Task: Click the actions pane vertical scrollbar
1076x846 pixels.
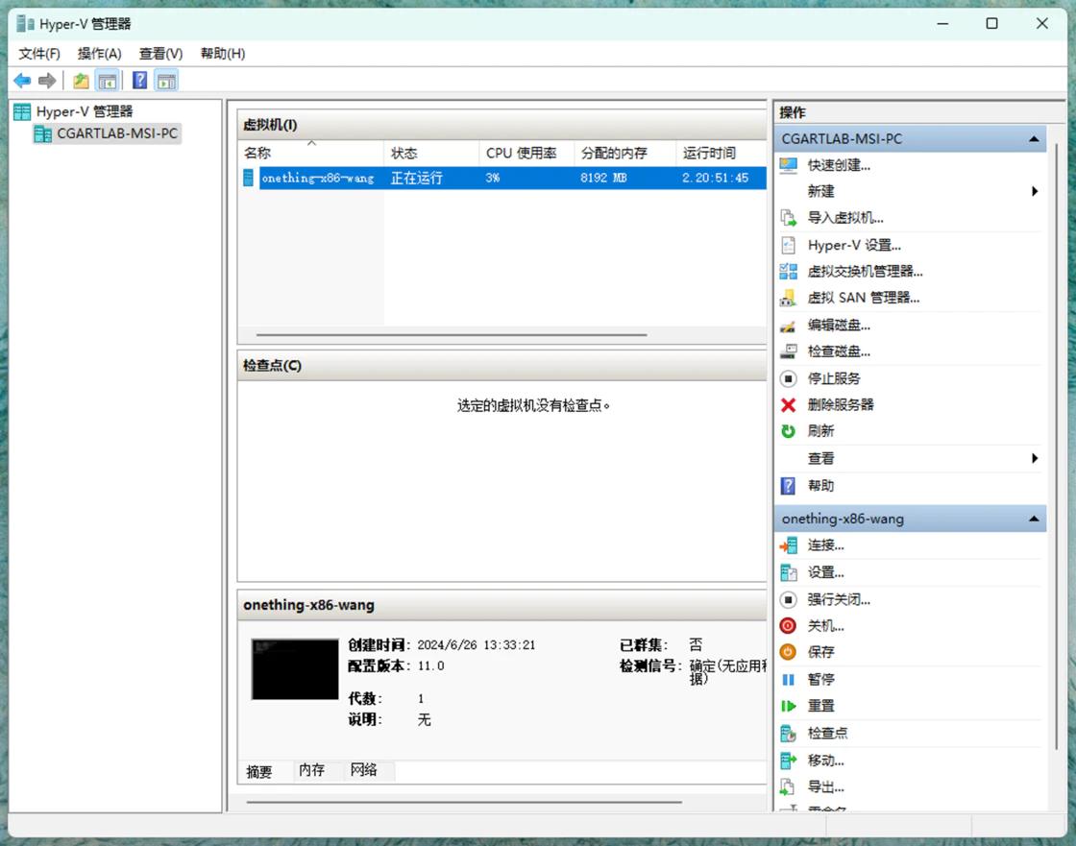Action: [1056, 446]
